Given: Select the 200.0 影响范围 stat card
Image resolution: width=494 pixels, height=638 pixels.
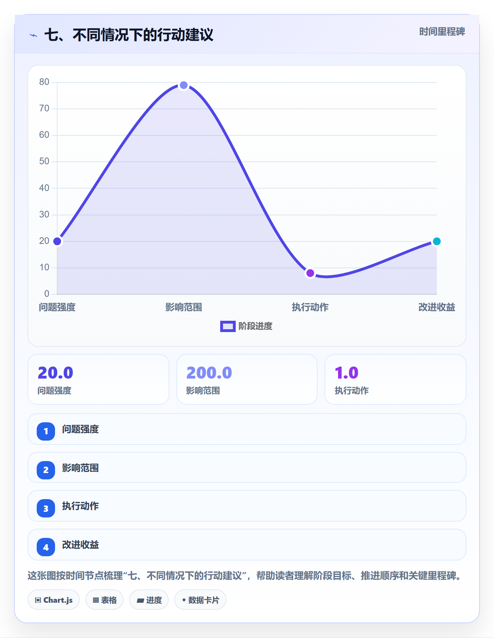Looking at the screenshot, I should [x=247, y=379].
